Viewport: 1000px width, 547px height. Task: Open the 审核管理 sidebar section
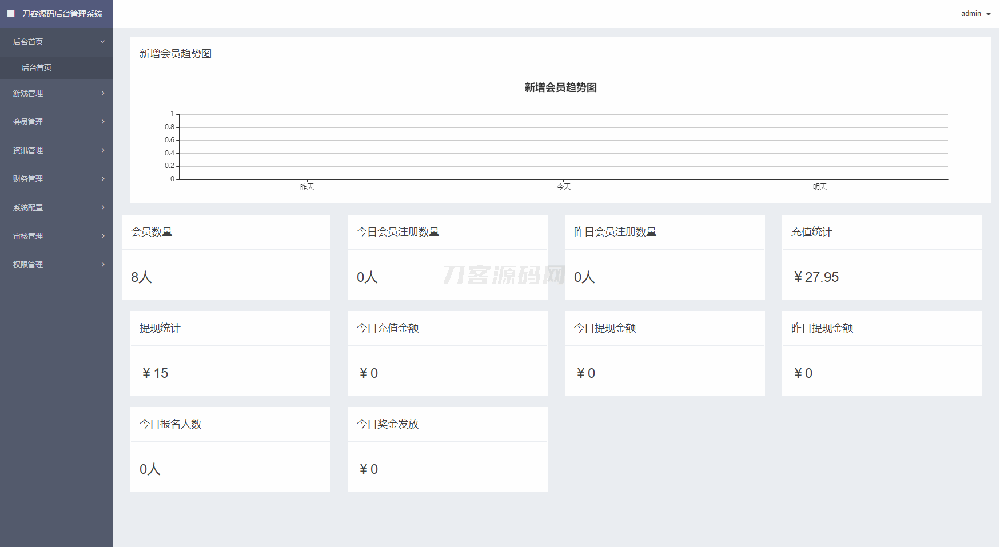pyautogui.click(x=28, y=236)
